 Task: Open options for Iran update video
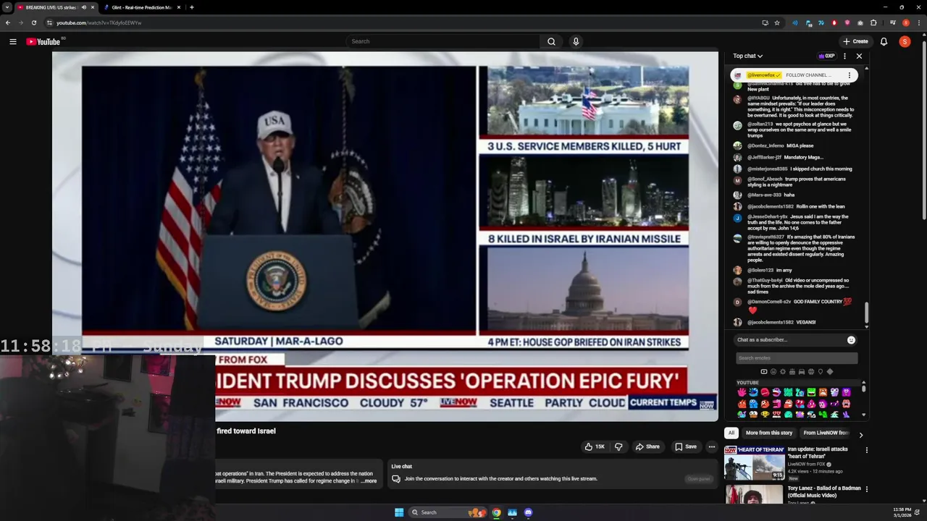pos(866,450)
